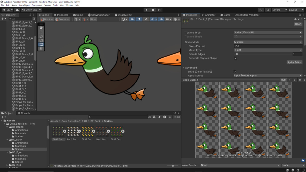
Task: Switch to the Console tab
Action: [24, 113]
